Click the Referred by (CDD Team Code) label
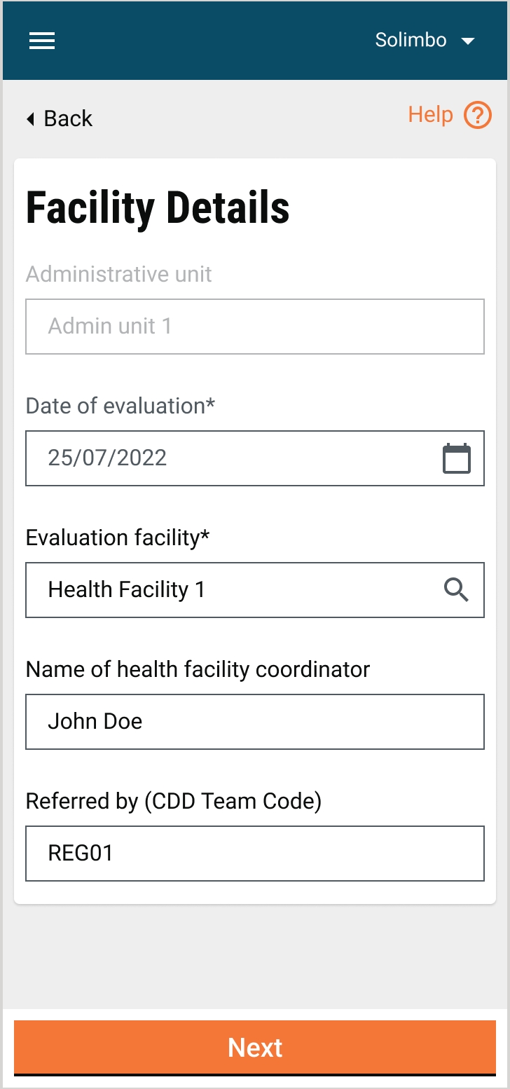 (174, 801)
